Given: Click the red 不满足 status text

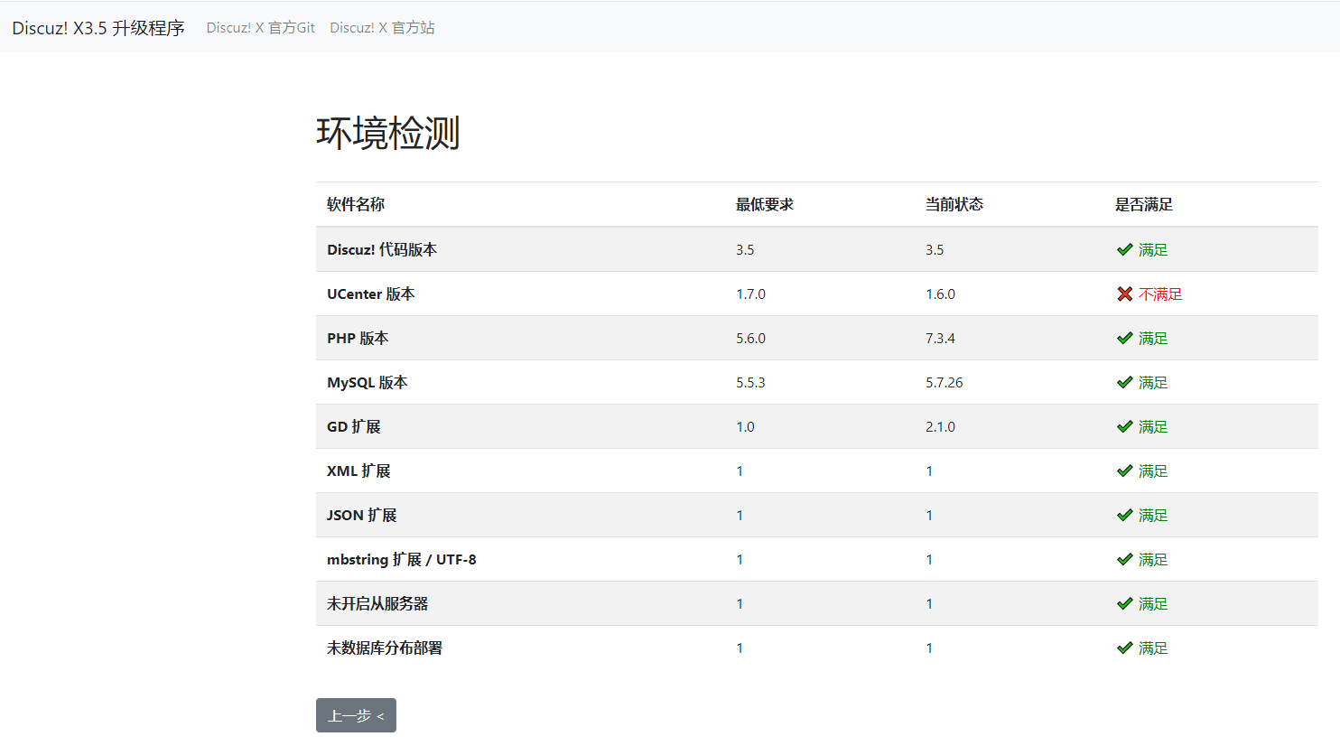Looking at the screenshot, I should click(1160, 294).
